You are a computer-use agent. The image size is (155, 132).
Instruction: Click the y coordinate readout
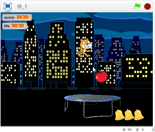tap(140, 129)
